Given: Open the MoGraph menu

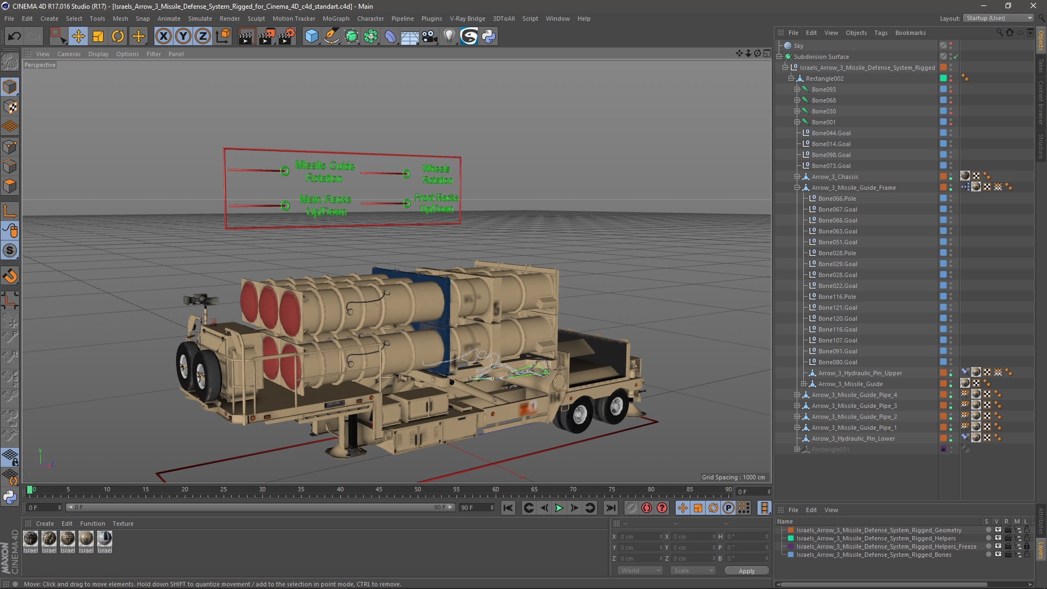Looking at the screenshot, I should coord(336,19).
